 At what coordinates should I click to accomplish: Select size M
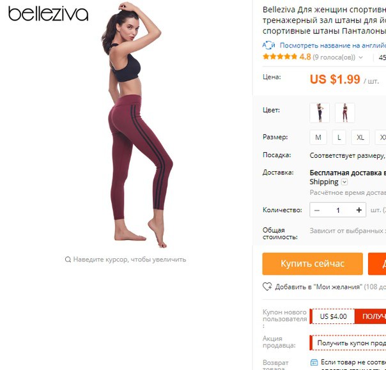coord(318,137)
